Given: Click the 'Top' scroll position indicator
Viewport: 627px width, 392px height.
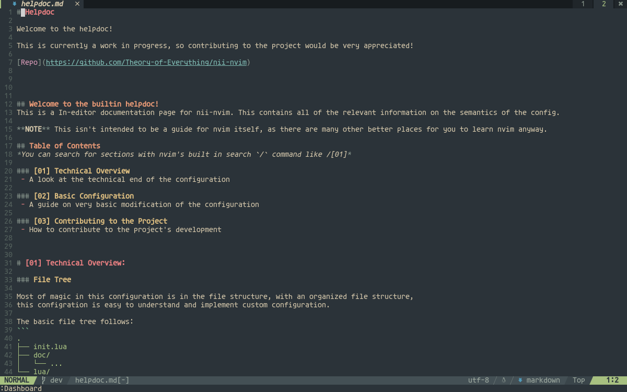Looking at the screenshot, I should (579, 380).
